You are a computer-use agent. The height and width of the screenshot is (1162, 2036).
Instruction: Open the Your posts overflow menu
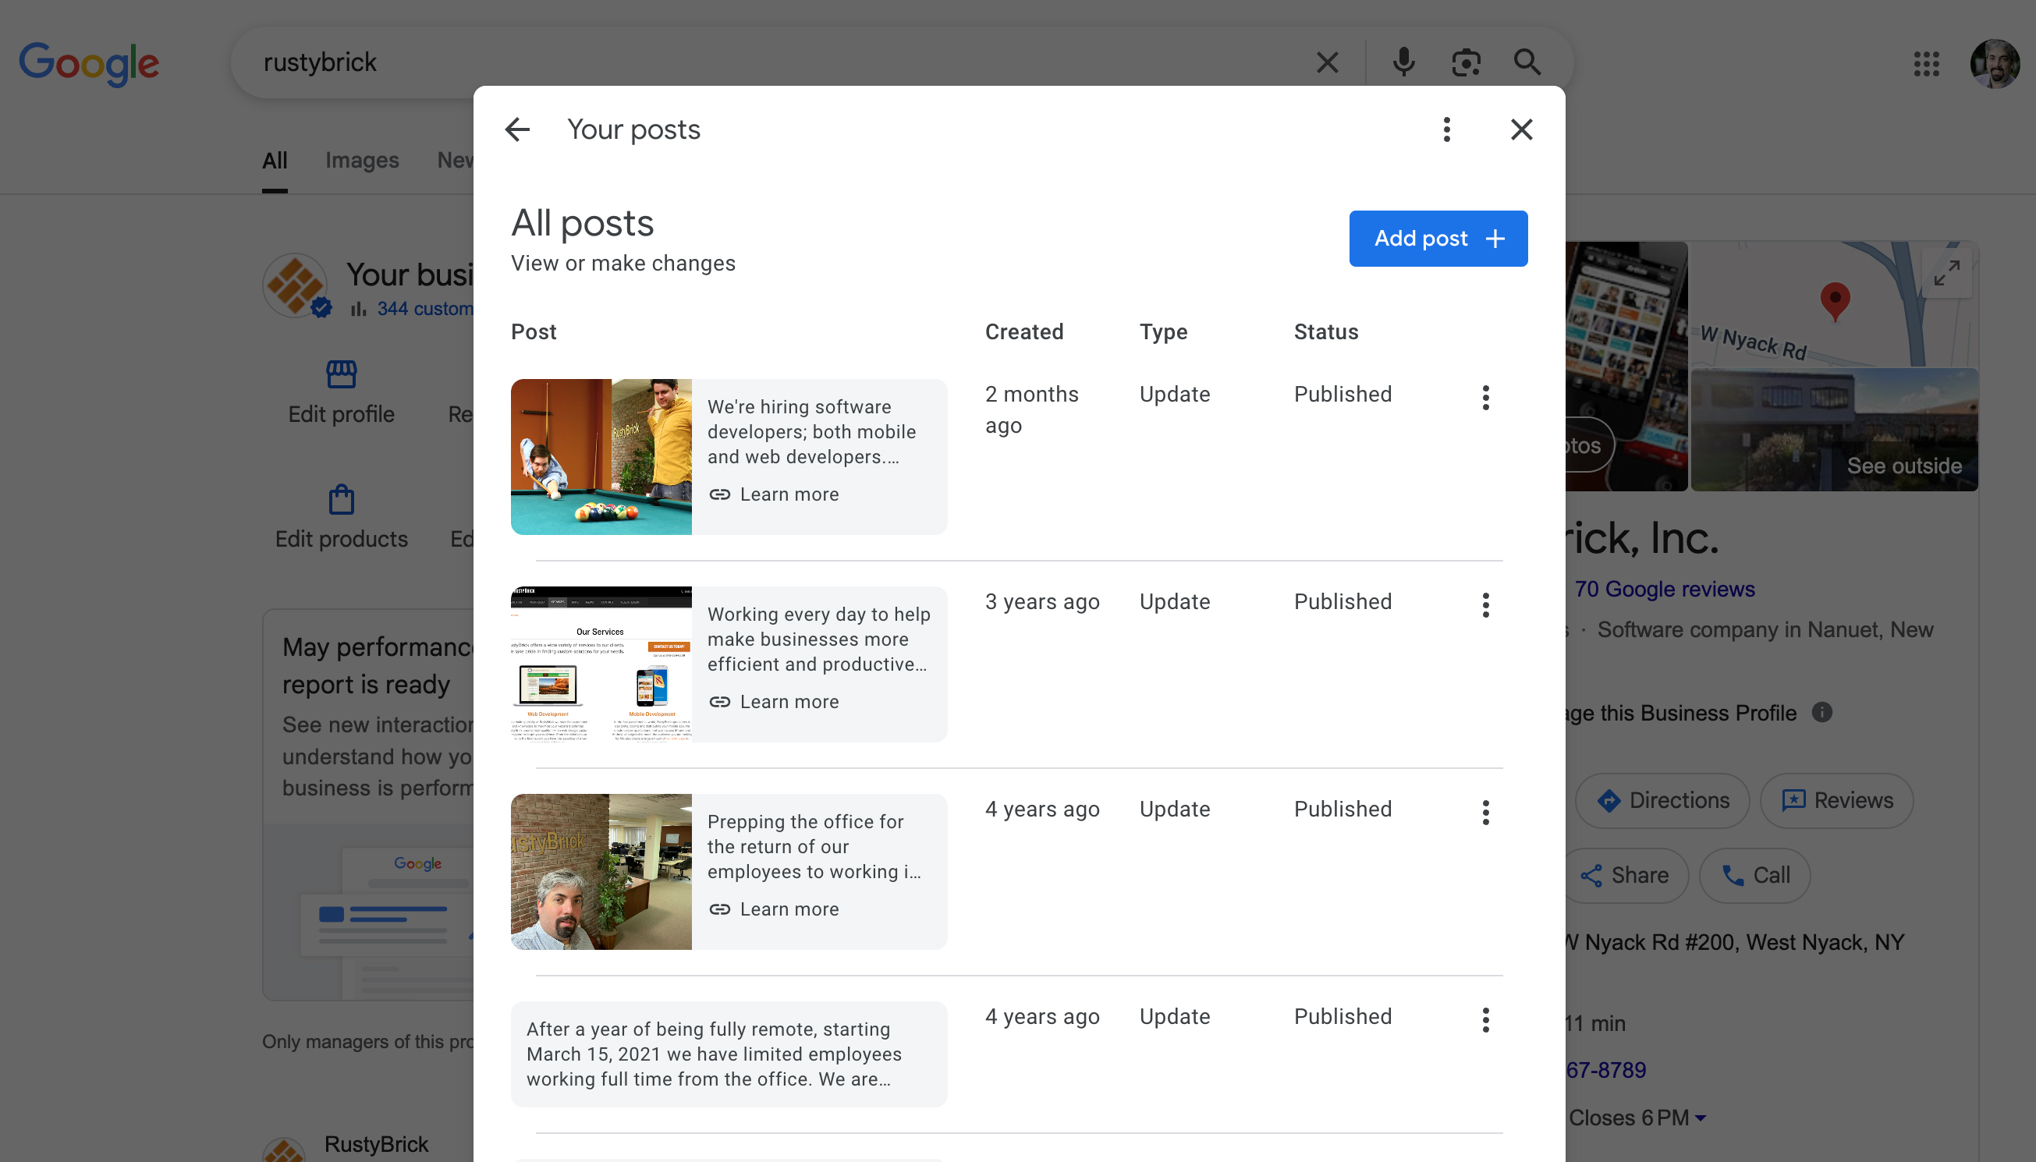tap(1445, 129)
